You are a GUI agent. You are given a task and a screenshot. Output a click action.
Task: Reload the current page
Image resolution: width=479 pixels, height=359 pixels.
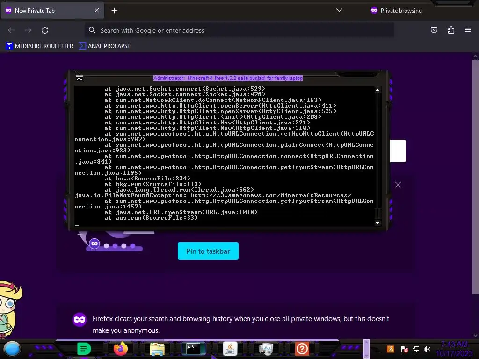tap(45, 30)
